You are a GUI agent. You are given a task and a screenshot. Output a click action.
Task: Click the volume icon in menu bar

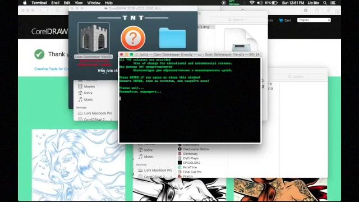pos(259,3)
